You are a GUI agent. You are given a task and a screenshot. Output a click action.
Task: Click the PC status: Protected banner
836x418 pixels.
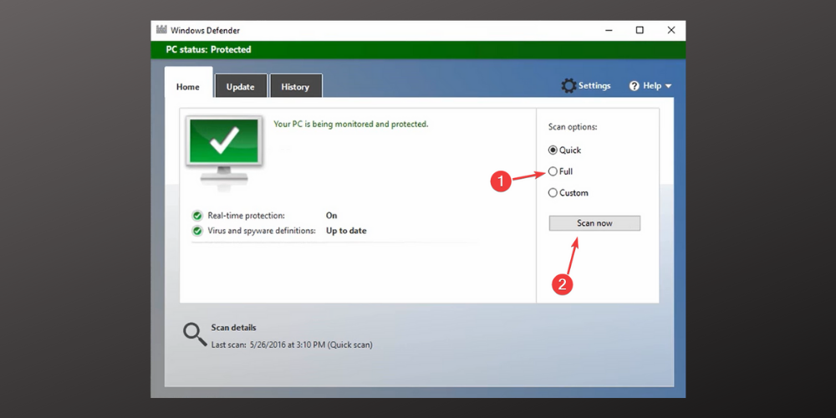[418, 49]
